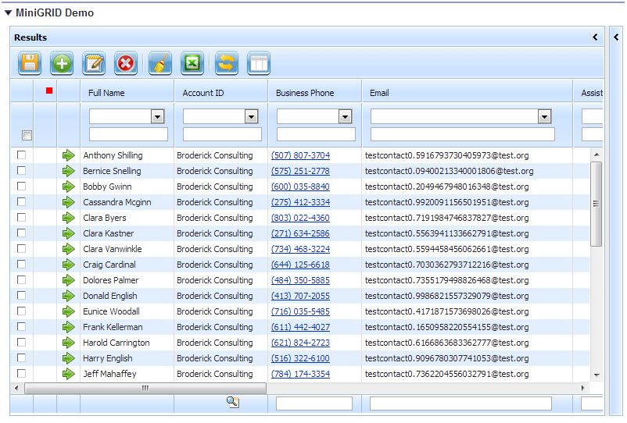The height and width of the screenshot is (423, 627).
Task: Click the yellow Refresh arrows icon
Action: 226,63
